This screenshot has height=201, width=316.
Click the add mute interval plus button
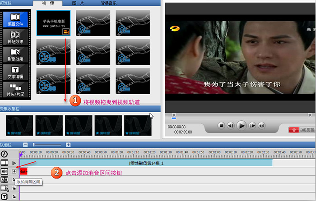(14, 171)
